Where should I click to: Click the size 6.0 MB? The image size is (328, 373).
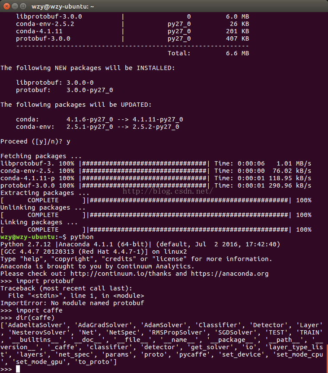237,16
